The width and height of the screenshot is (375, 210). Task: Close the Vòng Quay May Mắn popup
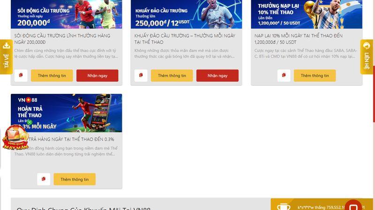30,122
